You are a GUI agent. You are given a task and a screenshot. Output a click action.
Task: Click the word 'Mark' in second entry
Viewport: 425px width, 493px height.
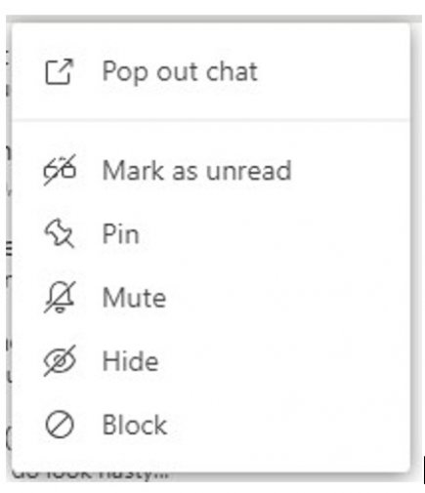tap(133, 170)
